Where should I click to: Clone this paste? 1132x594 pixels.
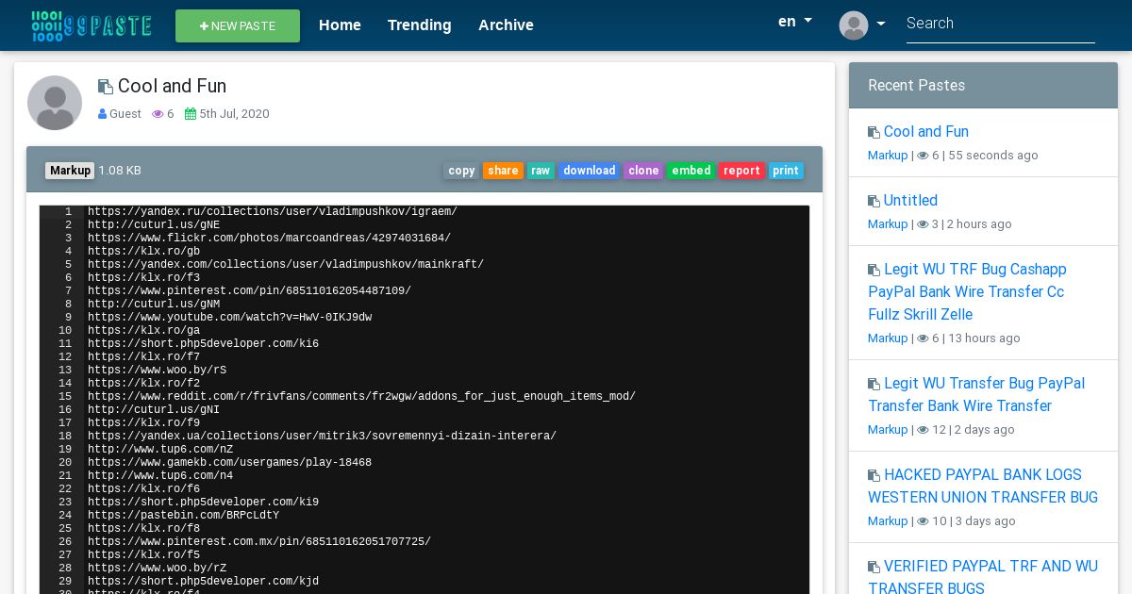[x=643, y=171]
